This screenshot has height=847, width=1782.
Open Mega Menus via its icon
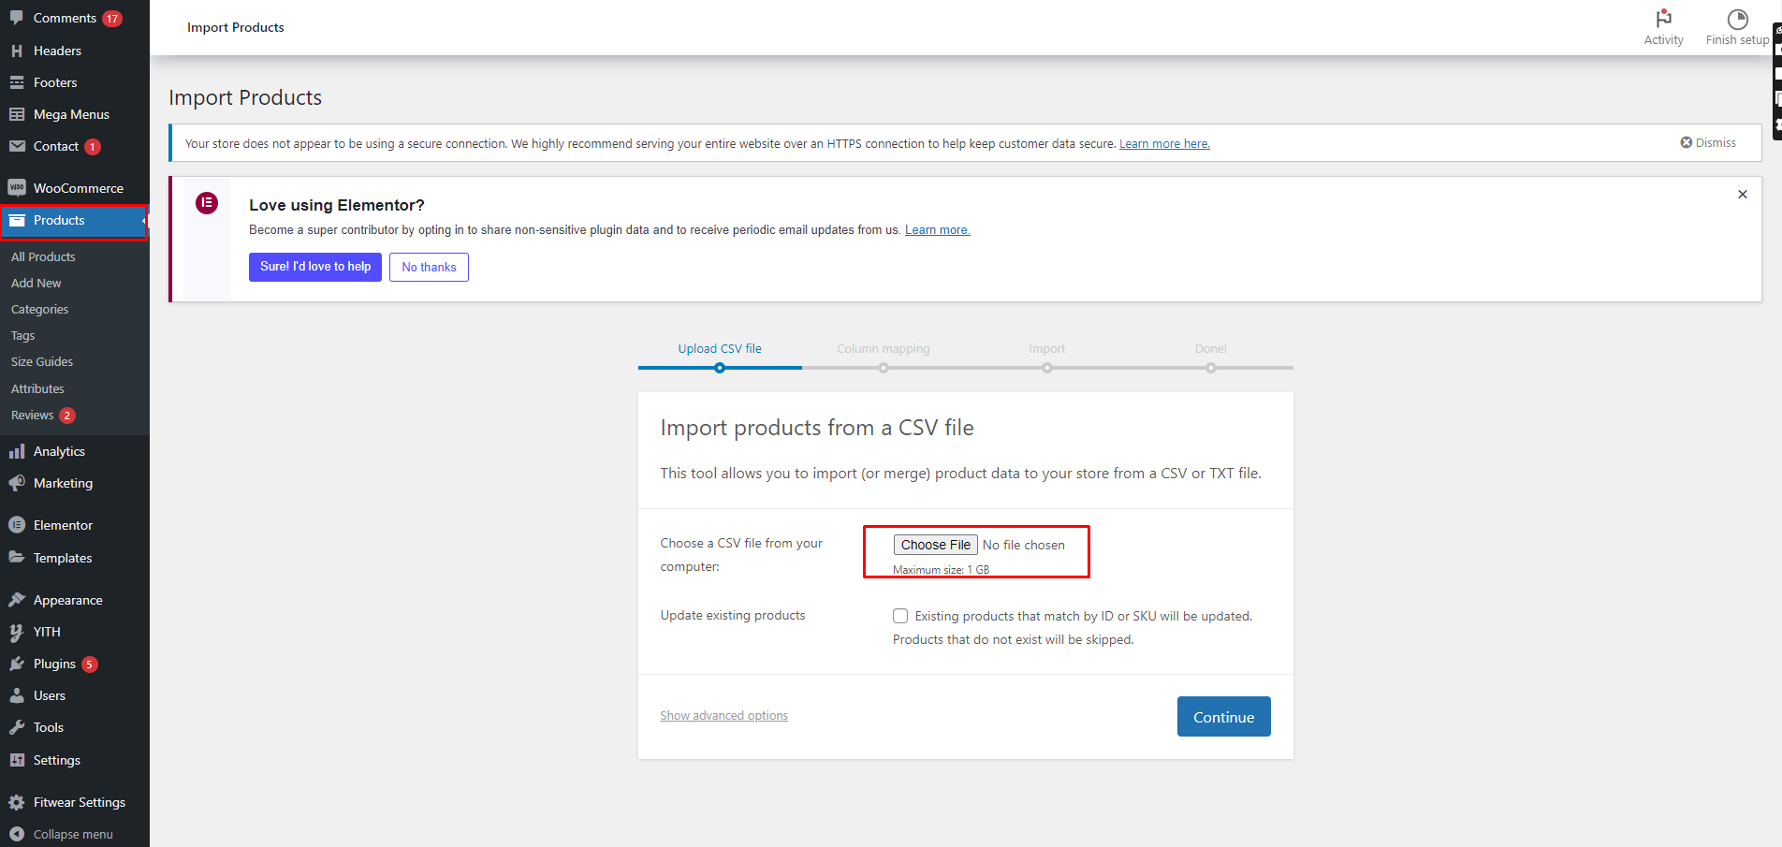[17, 114]
